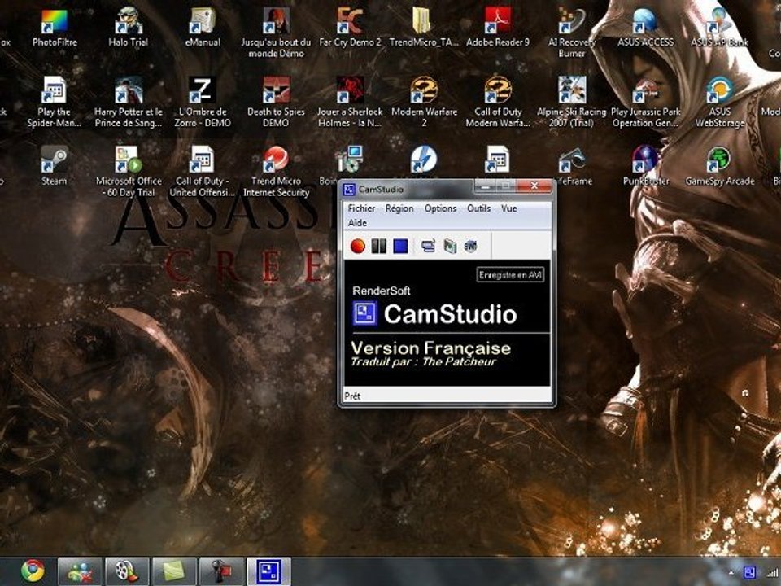Select the Far Cry Demo 2 icon

[x=350, y=28]
